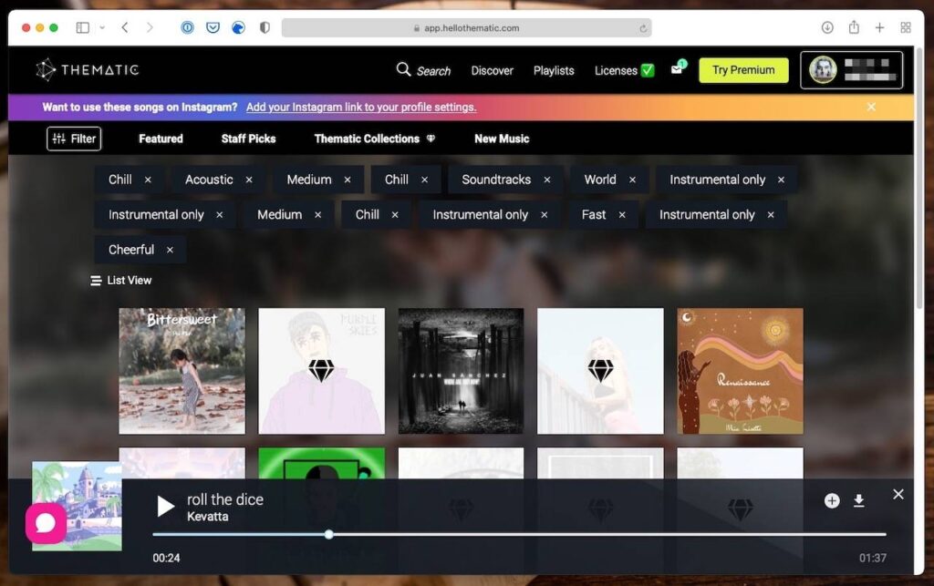Follow the Add your Instagram link
The width and height of the screenshot is (934, 586).
(x=361, y=108)
